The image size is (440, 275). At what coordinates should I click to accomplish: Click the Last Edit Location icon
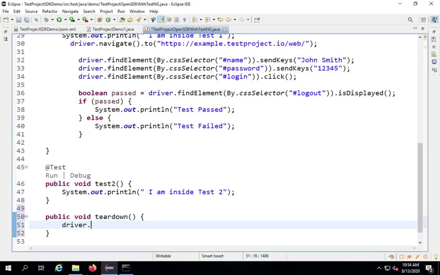(x=220, y=19)
